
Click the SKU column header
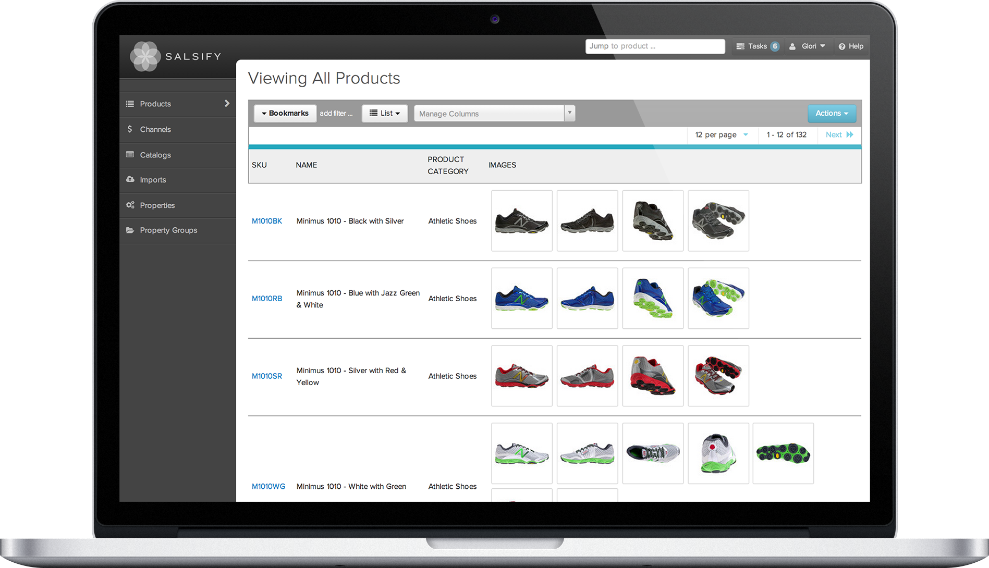[x=259, y=165]
